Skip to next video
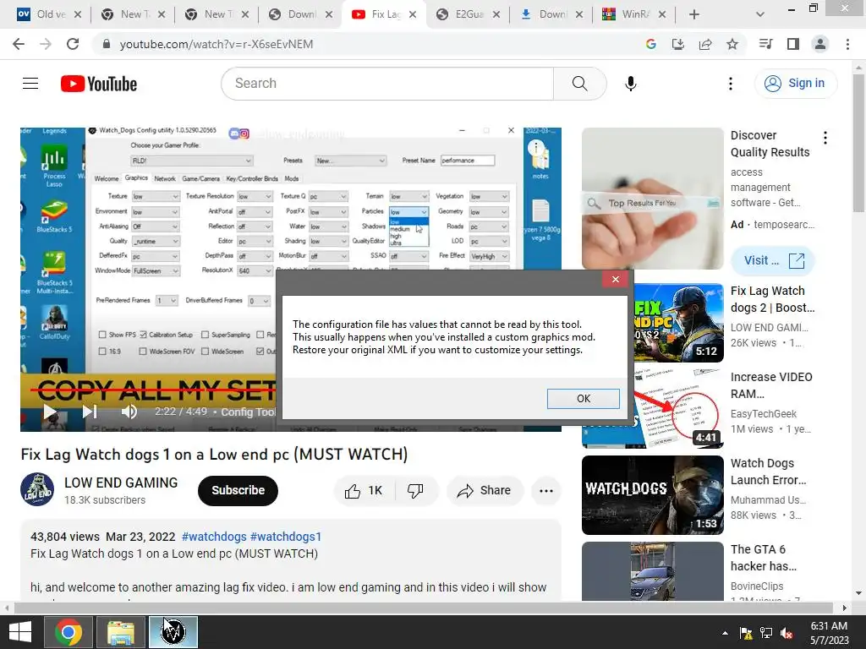The height and width of the screenshot is (649, 866). (x=90, y=412)
